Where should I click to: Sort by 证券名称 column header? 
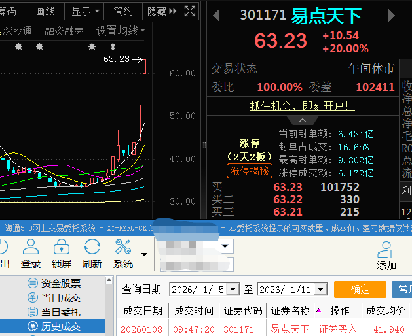tap(290, 311)
